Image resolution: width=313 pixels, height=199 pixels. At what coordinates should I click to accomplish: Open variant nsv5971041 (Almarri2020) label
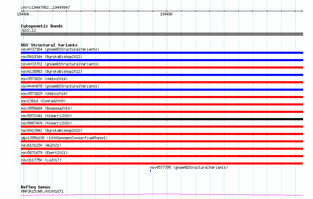46,116
